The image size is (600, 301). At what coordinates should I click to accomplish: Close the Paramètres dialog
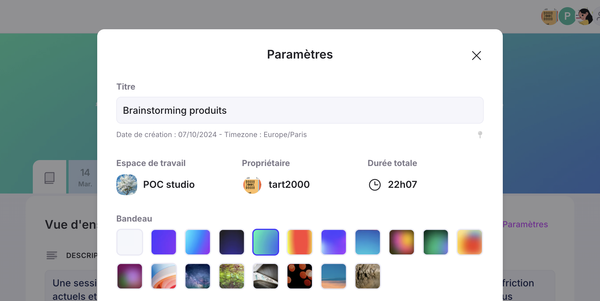(x=476, y=56)
